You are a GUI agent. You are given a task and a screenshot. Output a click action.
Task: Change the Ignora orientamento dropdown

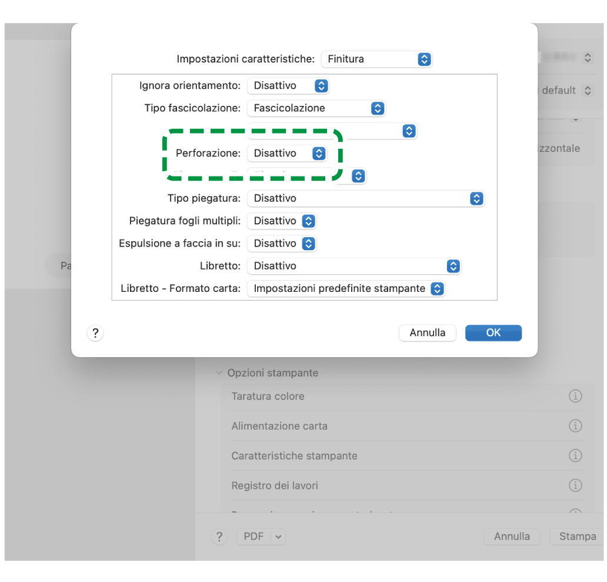click(288, 85)
